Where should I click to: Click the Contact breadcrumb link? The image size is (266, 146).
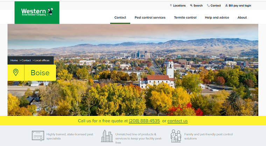[x=26, y=61]
